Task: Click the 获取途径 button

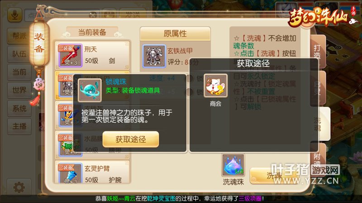Action: click(131, 139)
